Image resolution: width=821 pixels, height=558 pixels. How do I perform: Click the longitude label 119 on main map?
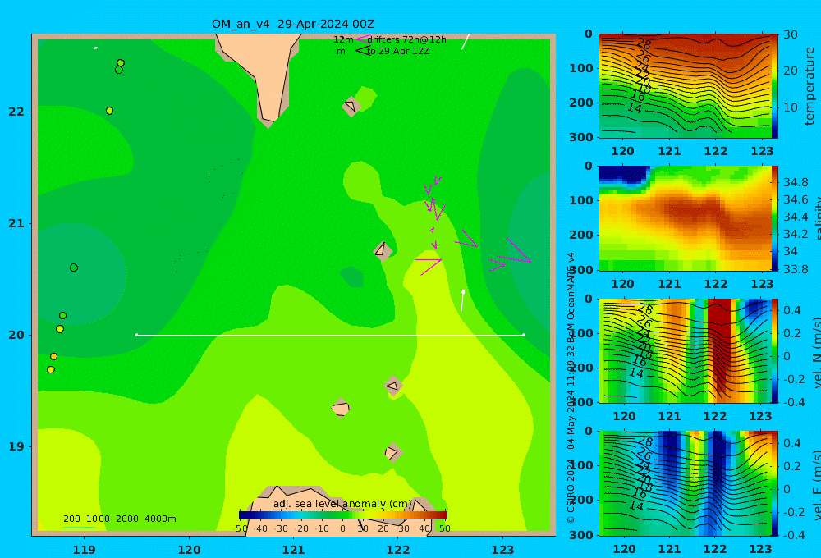click(x=84, y=550)
